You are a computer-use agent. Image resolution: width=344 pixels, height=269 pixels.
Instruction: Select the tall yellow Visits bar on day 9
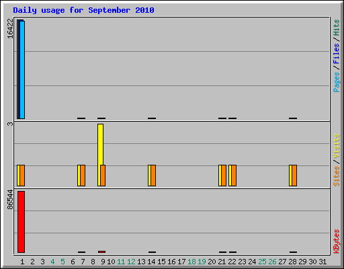click(x=101, y=145)
